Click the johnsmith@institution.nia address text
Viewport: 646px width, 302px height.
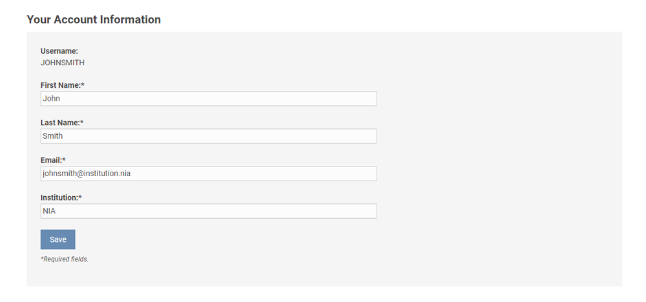pyautogui.click(x=87, y=174)
